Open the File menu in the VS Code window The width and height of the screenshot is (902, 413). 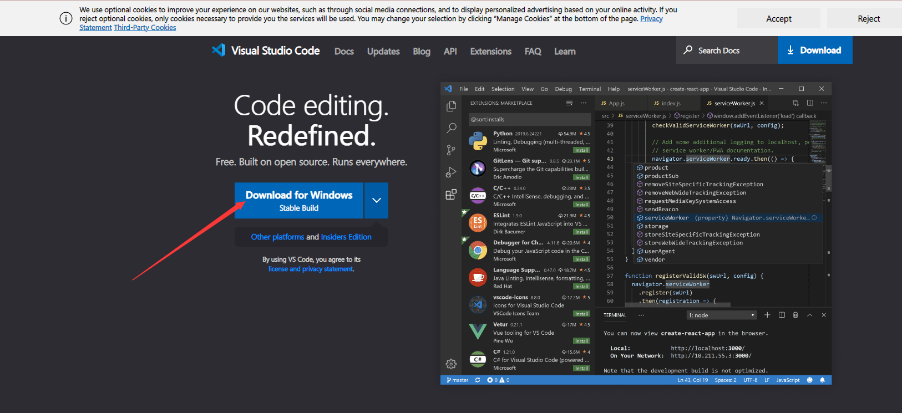coord(464,89)
